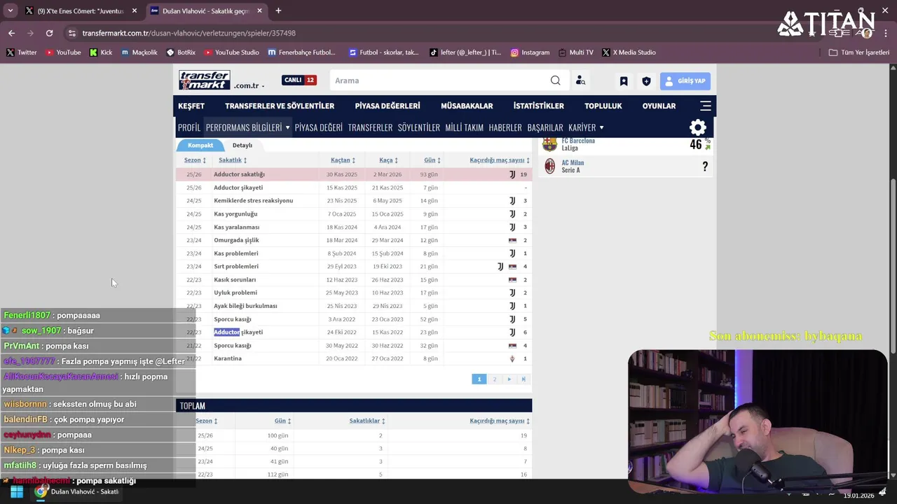Click the Karantina injury text
Image resolution: width=897 pixels, height=504 pixels.
coord(228,358)
